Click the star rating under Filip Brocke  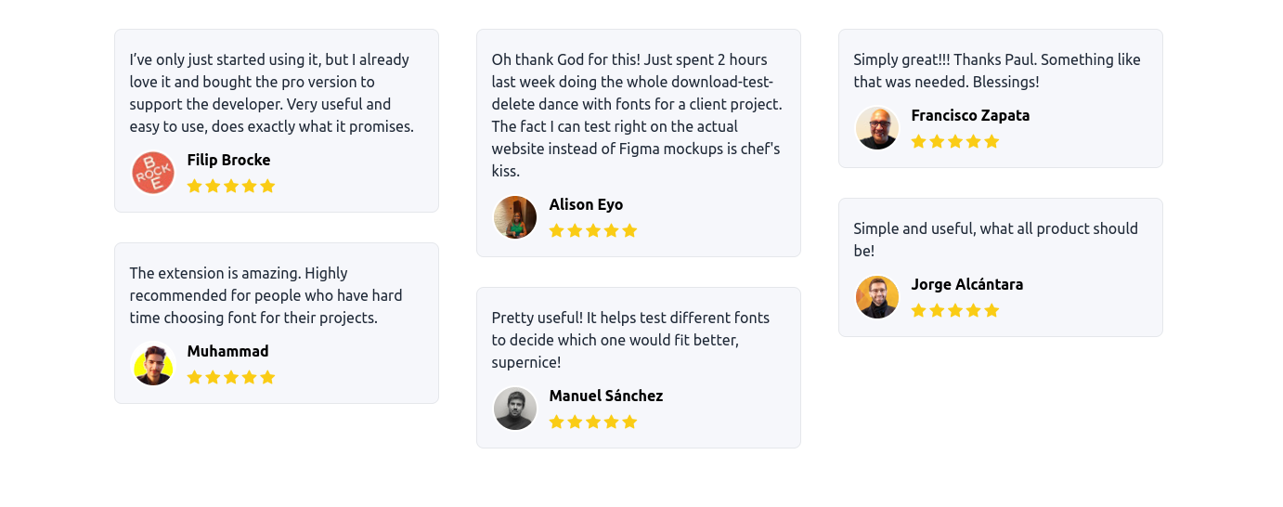click(231, 186)
